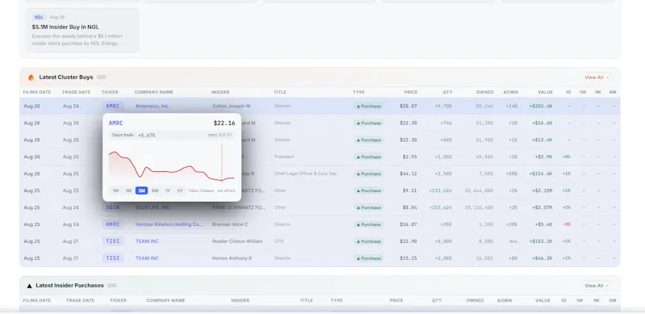645x314 pixels.
Task: Open View All for Latest Cluster Buys
Action: pos(597,77)
